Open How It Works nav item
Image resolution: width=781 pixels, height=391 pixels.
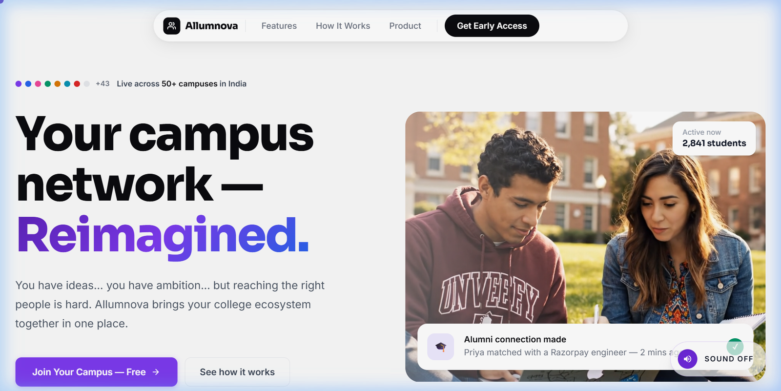tap(343, 26)
